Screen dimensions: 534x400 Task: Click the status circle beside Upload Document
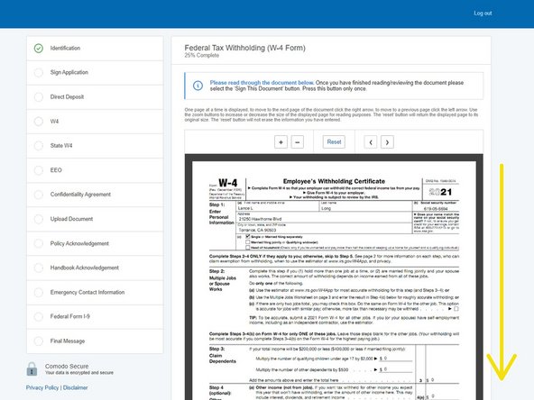pyautogui.click(x=39, y=219)
